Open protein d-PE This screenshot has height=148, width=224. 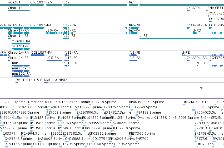point(186,53)
